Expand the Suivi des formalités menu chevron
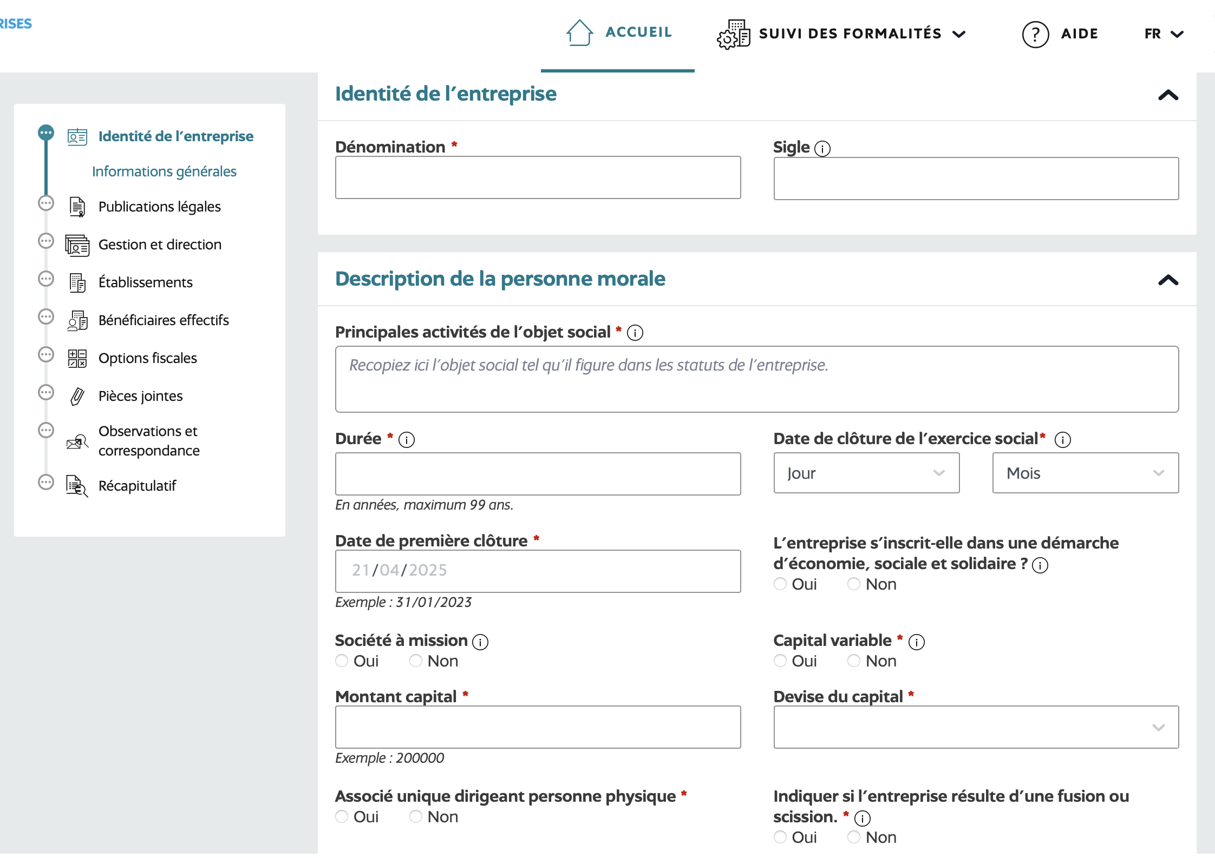This screenshot has height=858, width=1215. coord(959,35)
